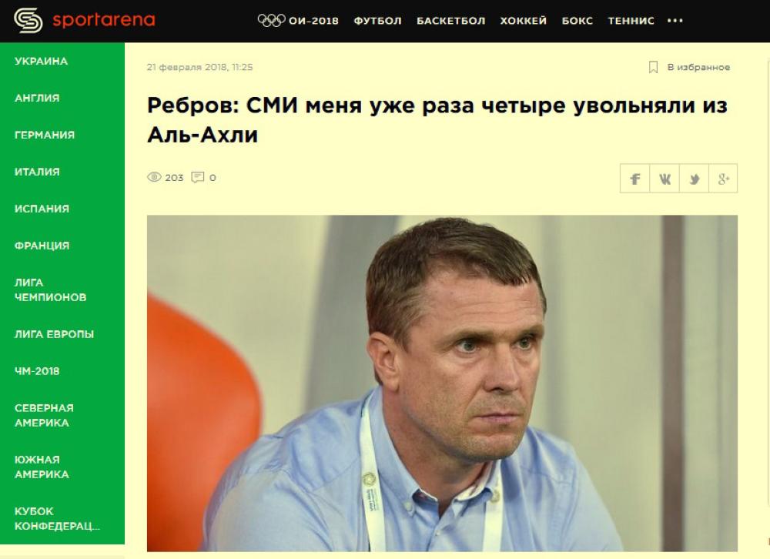Click the bookmark icon near В избранное
770x559 pixels.
(653, 67)
